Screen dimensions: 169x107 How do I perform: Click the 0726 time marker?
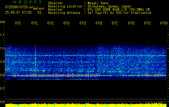pos(99,23)
